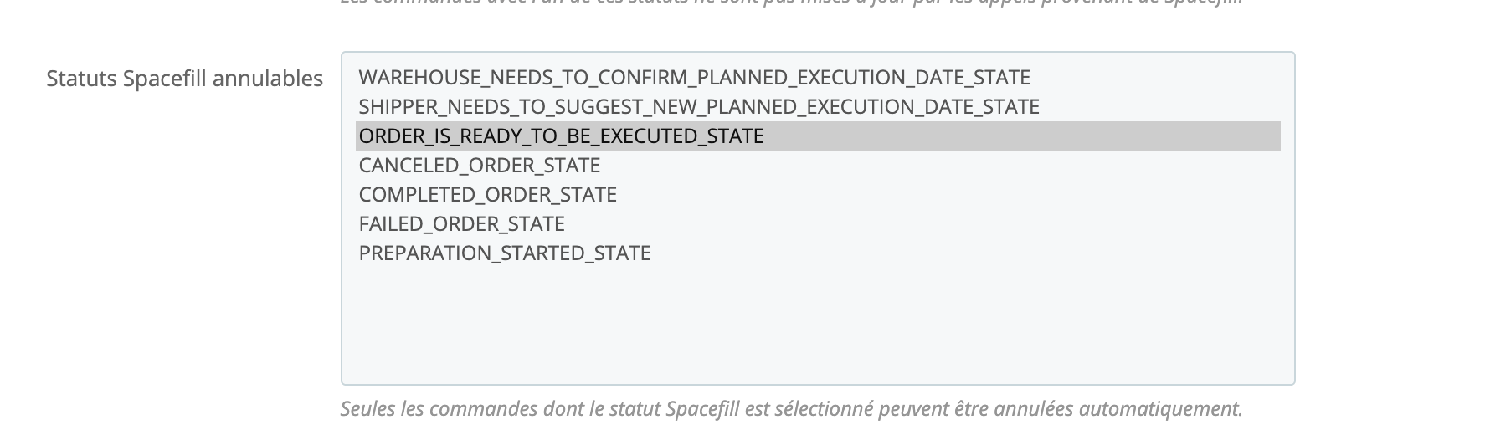Deselect the currently highlighted status row

tap(561, 136)
